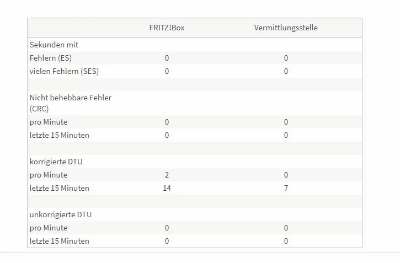Click the value 14 in korrigierte DTU
The image size is (400, 263).
[x=167, y=188]
